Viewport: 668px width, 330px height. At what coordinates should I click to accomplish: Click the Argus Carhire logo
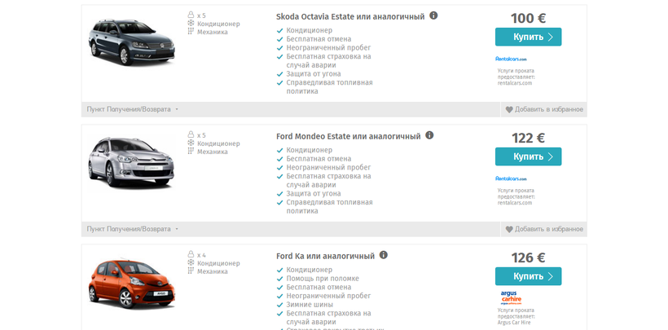[x=512, y=298]
